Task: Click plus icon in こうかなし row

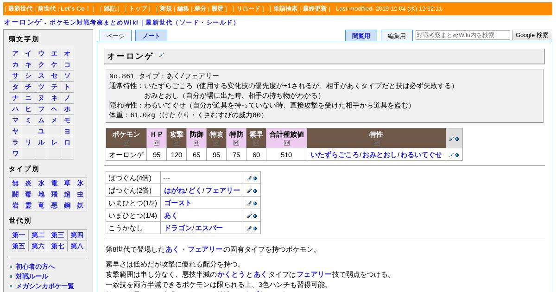Action: point(255,228)
